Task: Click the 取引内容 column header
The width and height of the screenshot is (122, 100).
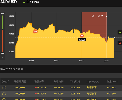Action: tap(39, 81)
